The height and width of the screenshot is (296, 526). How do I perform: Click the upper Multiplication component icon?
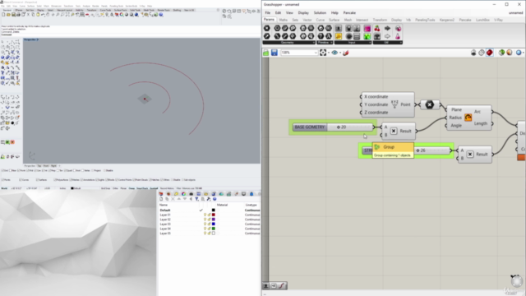point(394,131)
